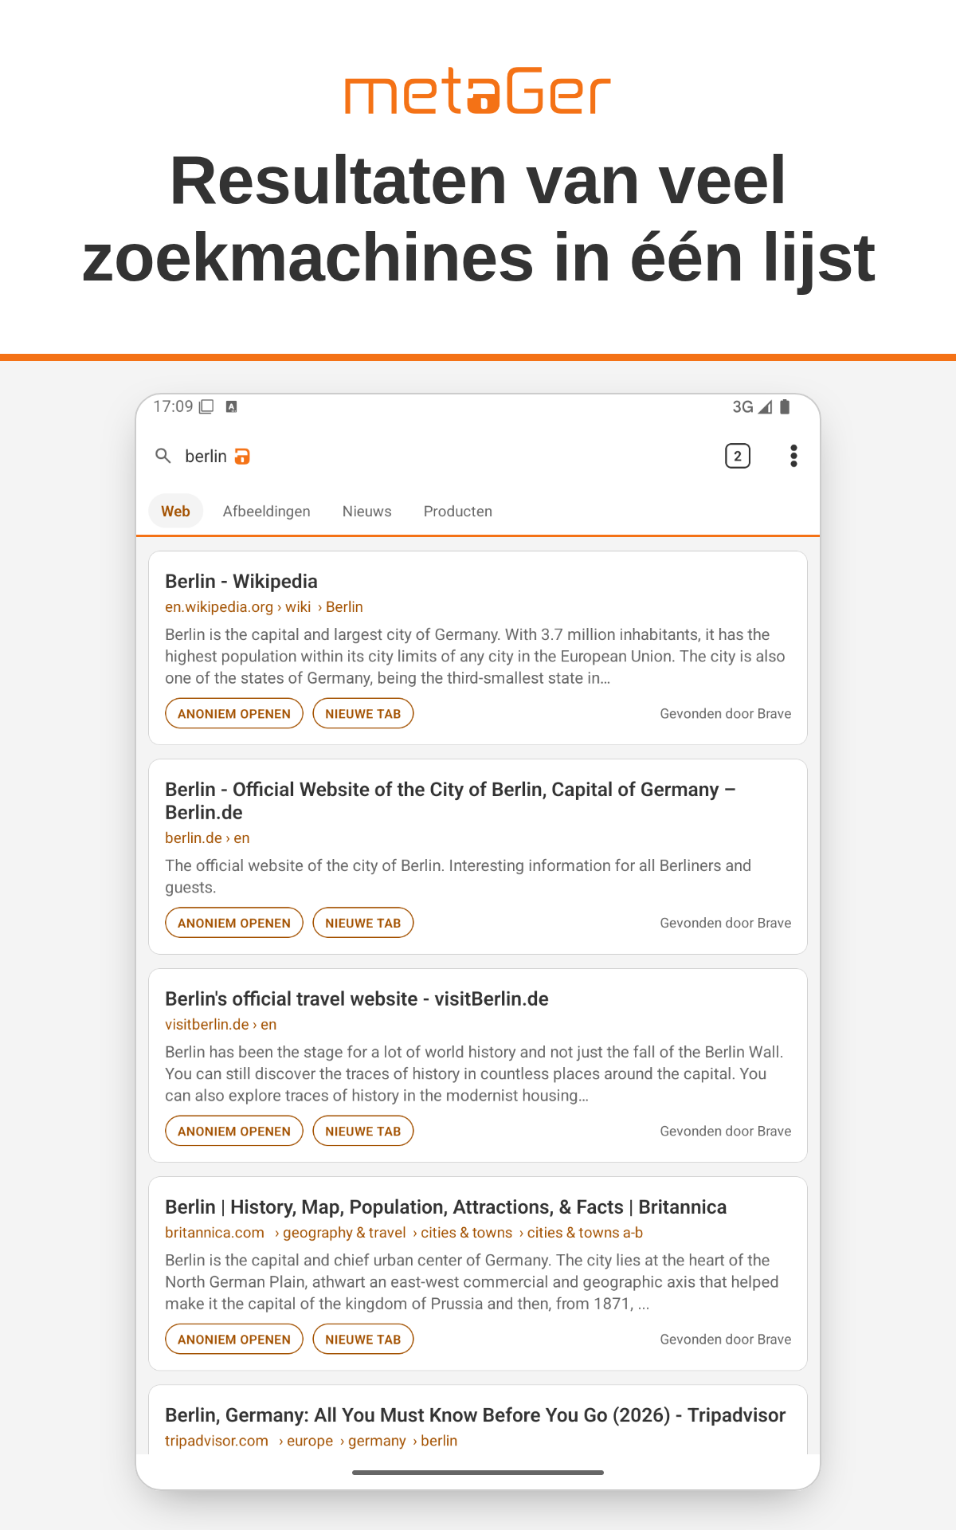
Task: Tap the search magnifier icon
Action: coord(163,456)
